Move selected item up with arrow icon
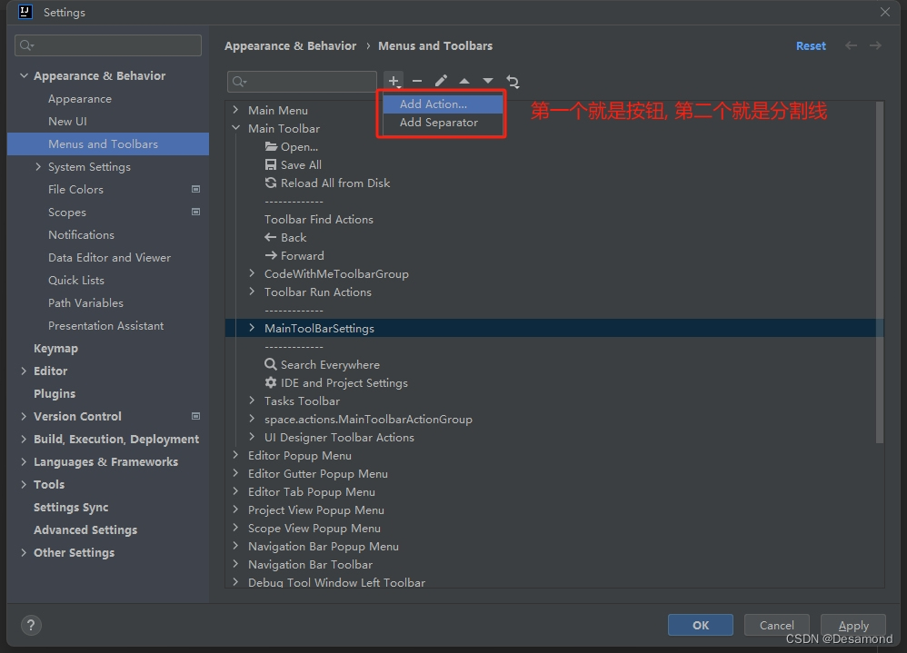The image size is (907, 653). coord(463,81)
